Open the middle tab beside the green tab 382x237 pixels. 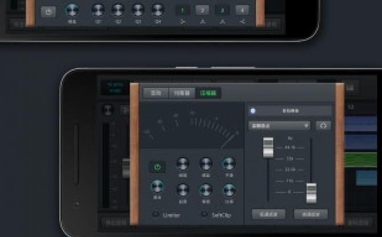click(x=182, y=93)
